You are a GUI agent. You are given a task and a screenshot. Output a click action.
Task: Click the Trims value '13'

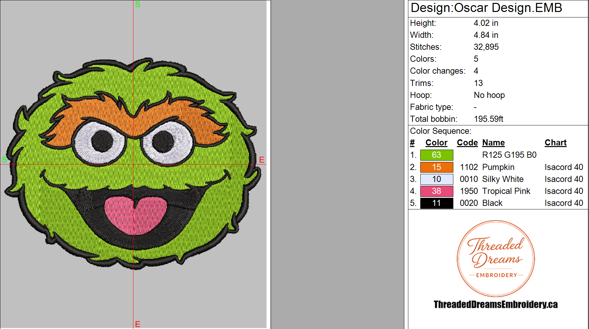click(x=478, y=83)
